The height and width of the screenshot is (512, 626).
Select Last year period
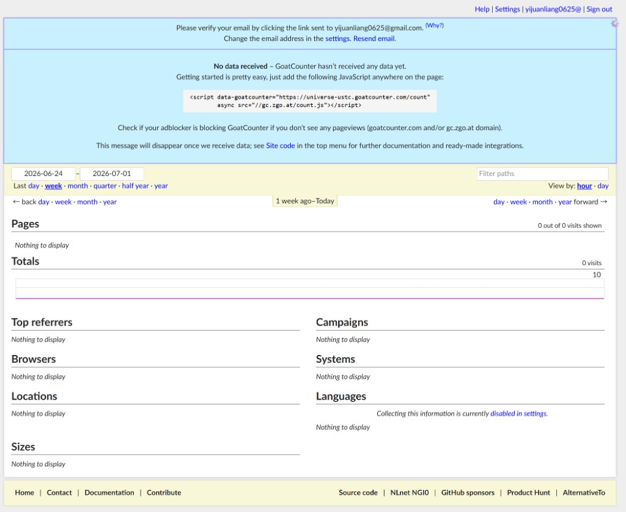(x=161, y=186)
